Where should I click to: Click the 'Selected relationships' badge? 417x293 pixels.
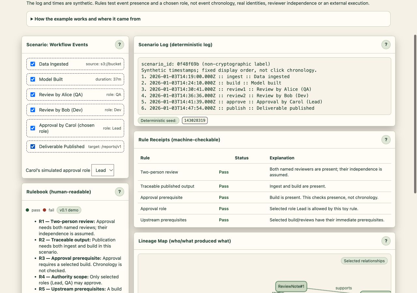pyautogui.click(x=364, y=261)
